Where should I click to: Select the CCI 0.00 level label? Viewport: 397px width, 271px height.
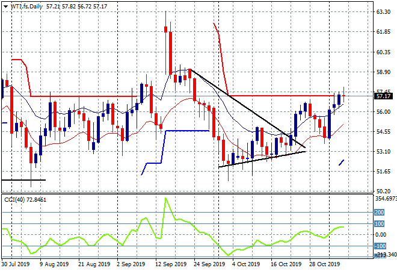click(x=381, y=235)
